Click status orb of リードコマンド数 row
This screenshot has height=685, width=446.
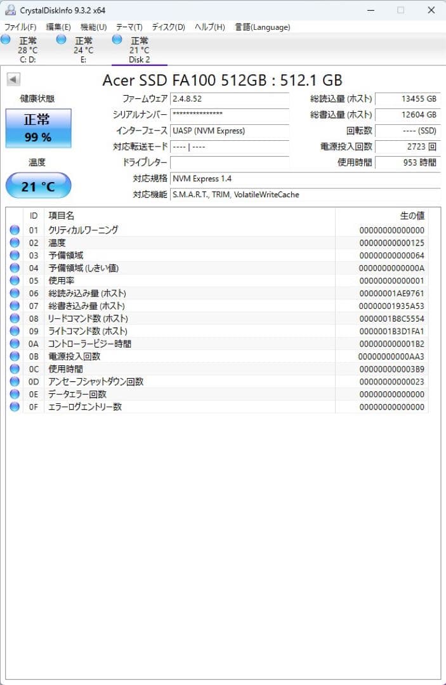[15, 318]
